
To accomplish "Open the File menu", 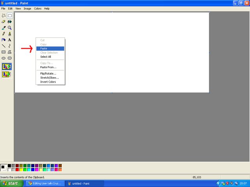I will pos(3,9).
